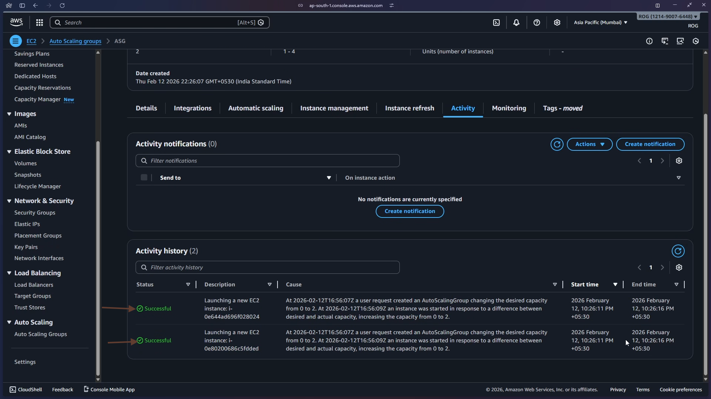Open the Help question mark icon
The width and height of the screenshot is (711, 399).
[536, 22]
